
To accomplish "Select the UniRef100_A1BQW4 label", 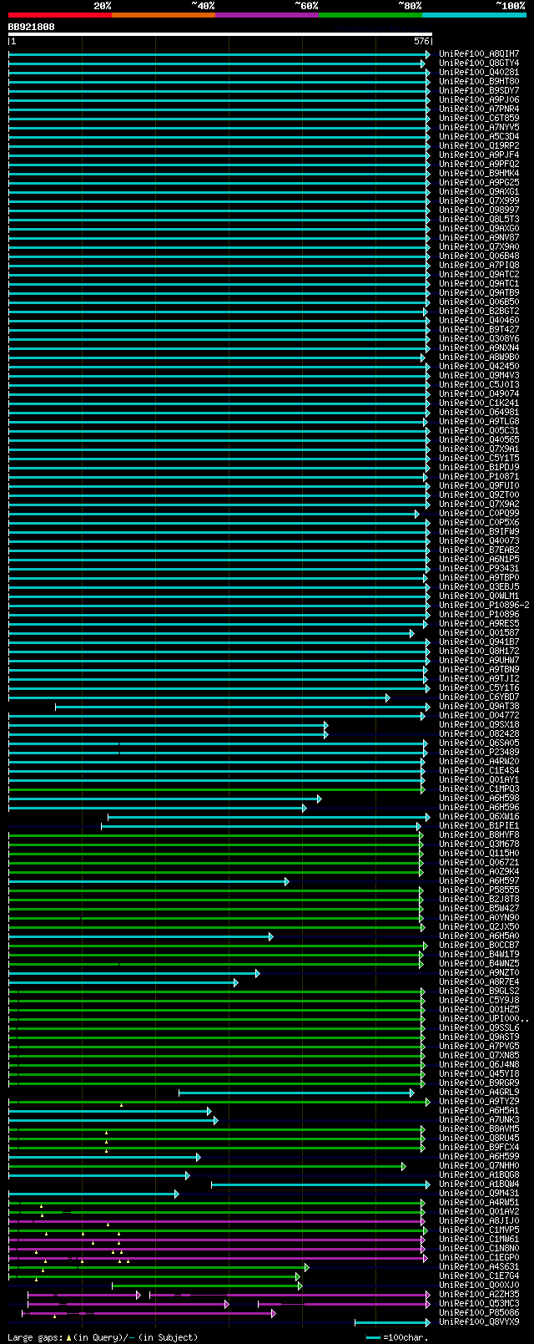I will pyautogui.click(x=479, y=1184).
